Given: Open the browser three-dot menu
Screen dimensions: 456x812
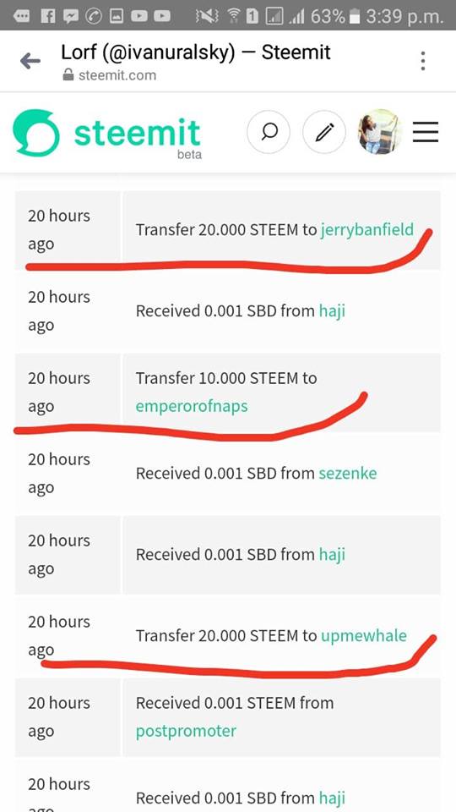Looking at the screenshot, I should coord(423,61).
